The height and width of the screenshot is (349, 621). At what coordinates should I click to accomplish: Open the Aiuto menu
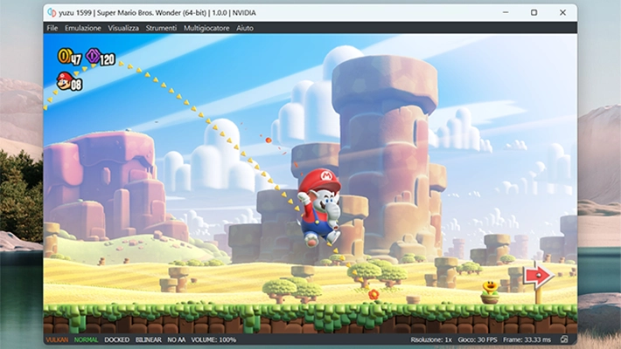click(x=245, y=28)
